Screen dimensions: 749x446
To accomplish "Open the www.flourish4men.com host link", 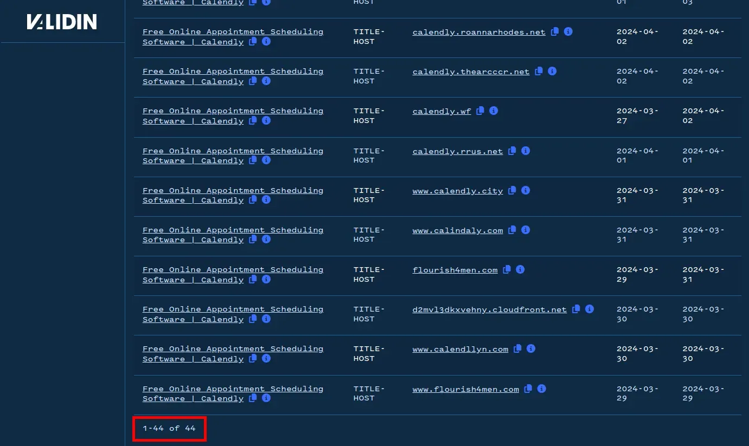I will coord(466,389).
